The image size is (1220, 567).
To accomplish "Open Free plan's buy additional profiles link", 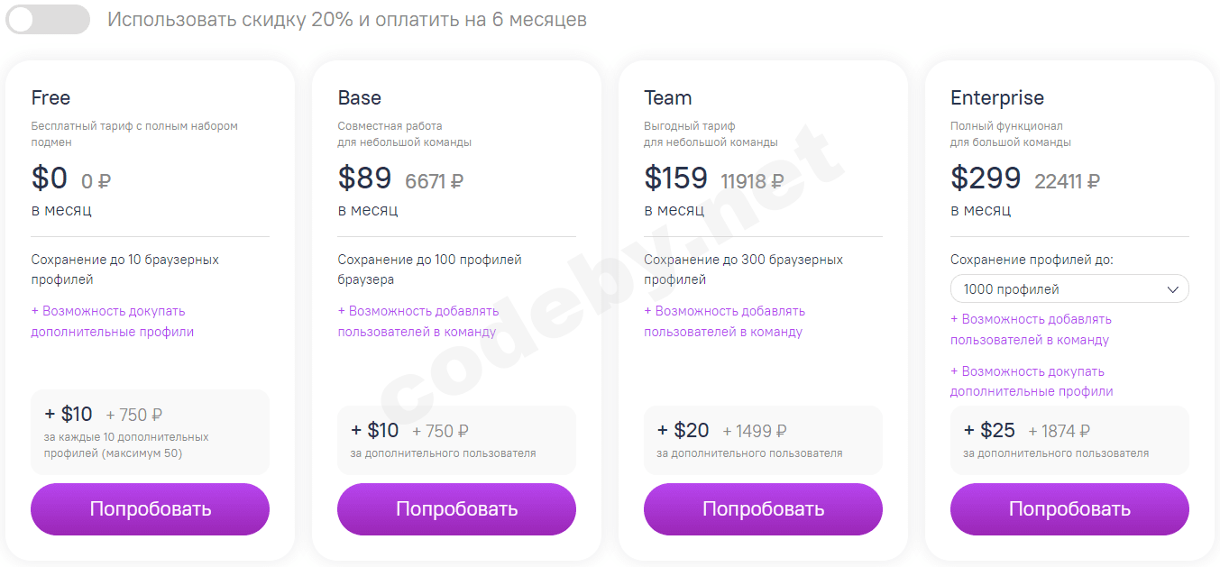I will (x=112, y=321).
